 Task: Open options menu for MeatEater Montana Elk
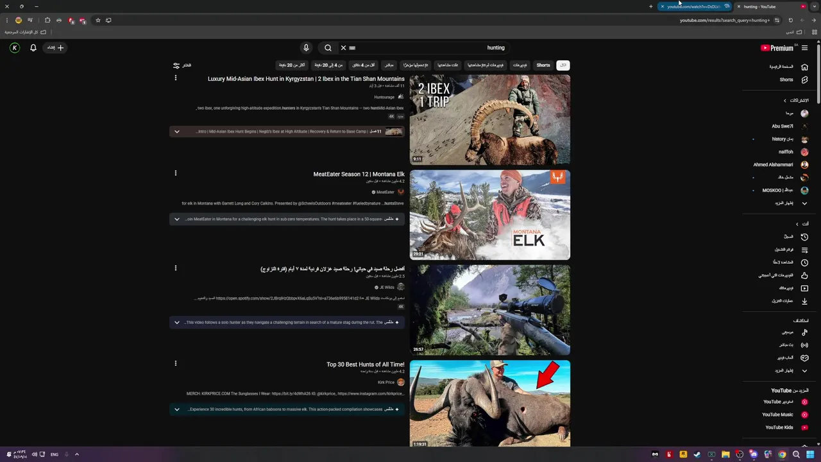tap(175, 173)
